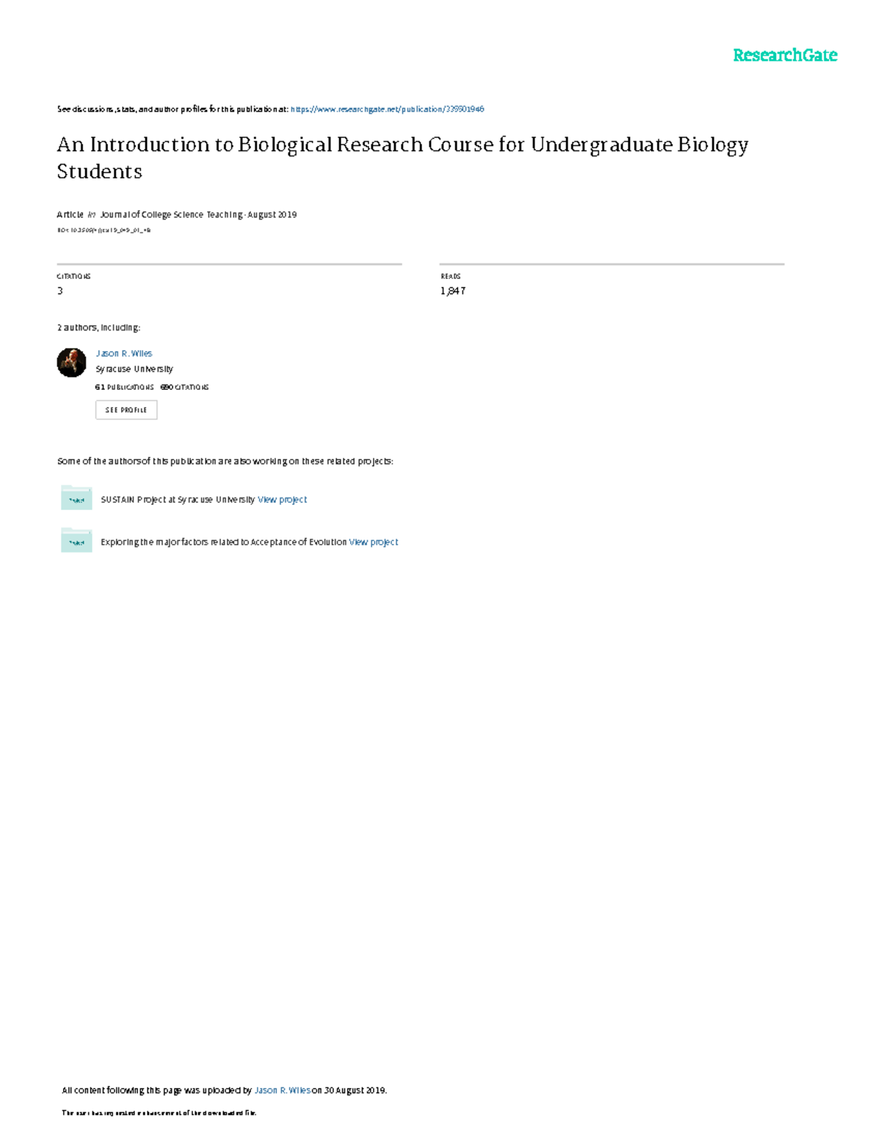
Task: Click Jason R. Wiles profile photo
Action: [x=72, y=360]
